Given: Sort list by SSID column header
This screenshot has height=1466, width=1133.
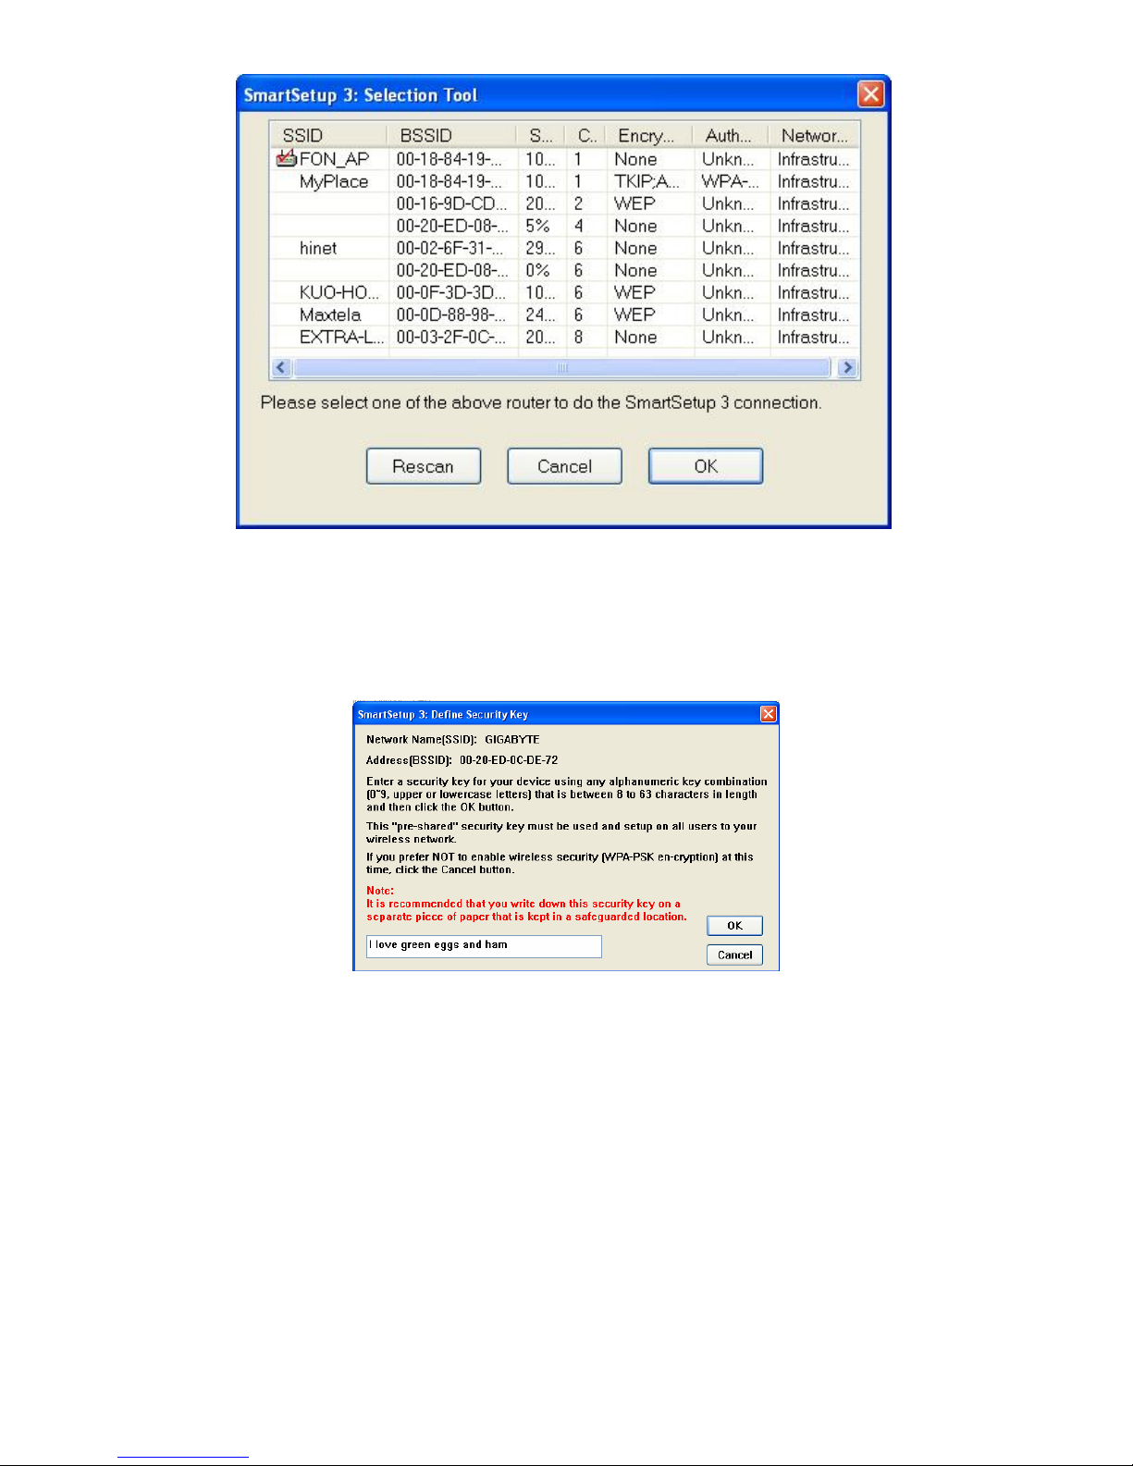Looking at the screenshot, I should [329, 135].
